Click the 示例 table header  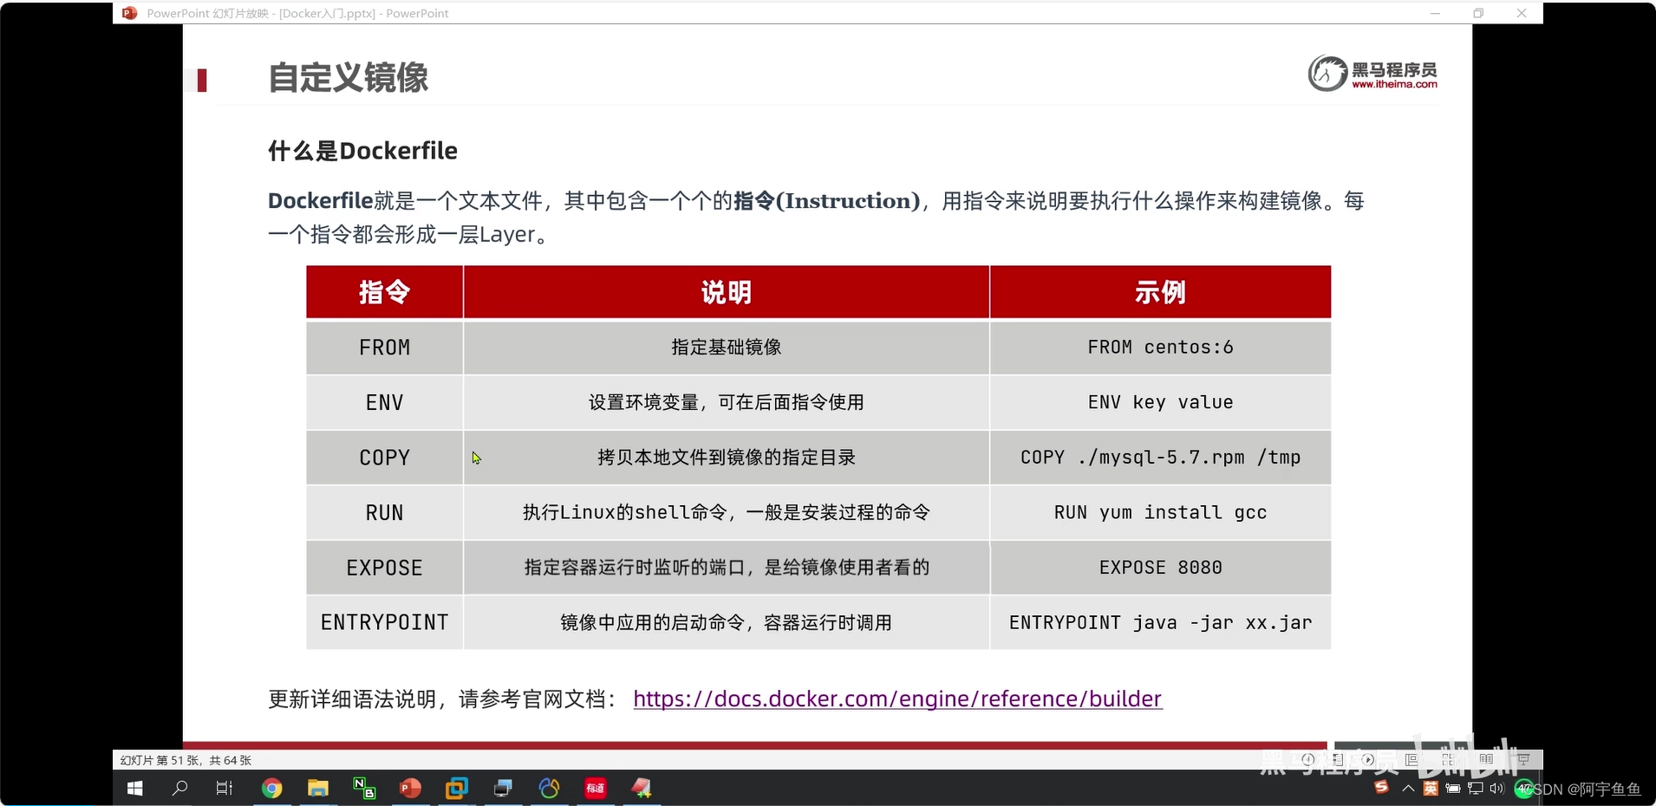(x=1160, y=292)
